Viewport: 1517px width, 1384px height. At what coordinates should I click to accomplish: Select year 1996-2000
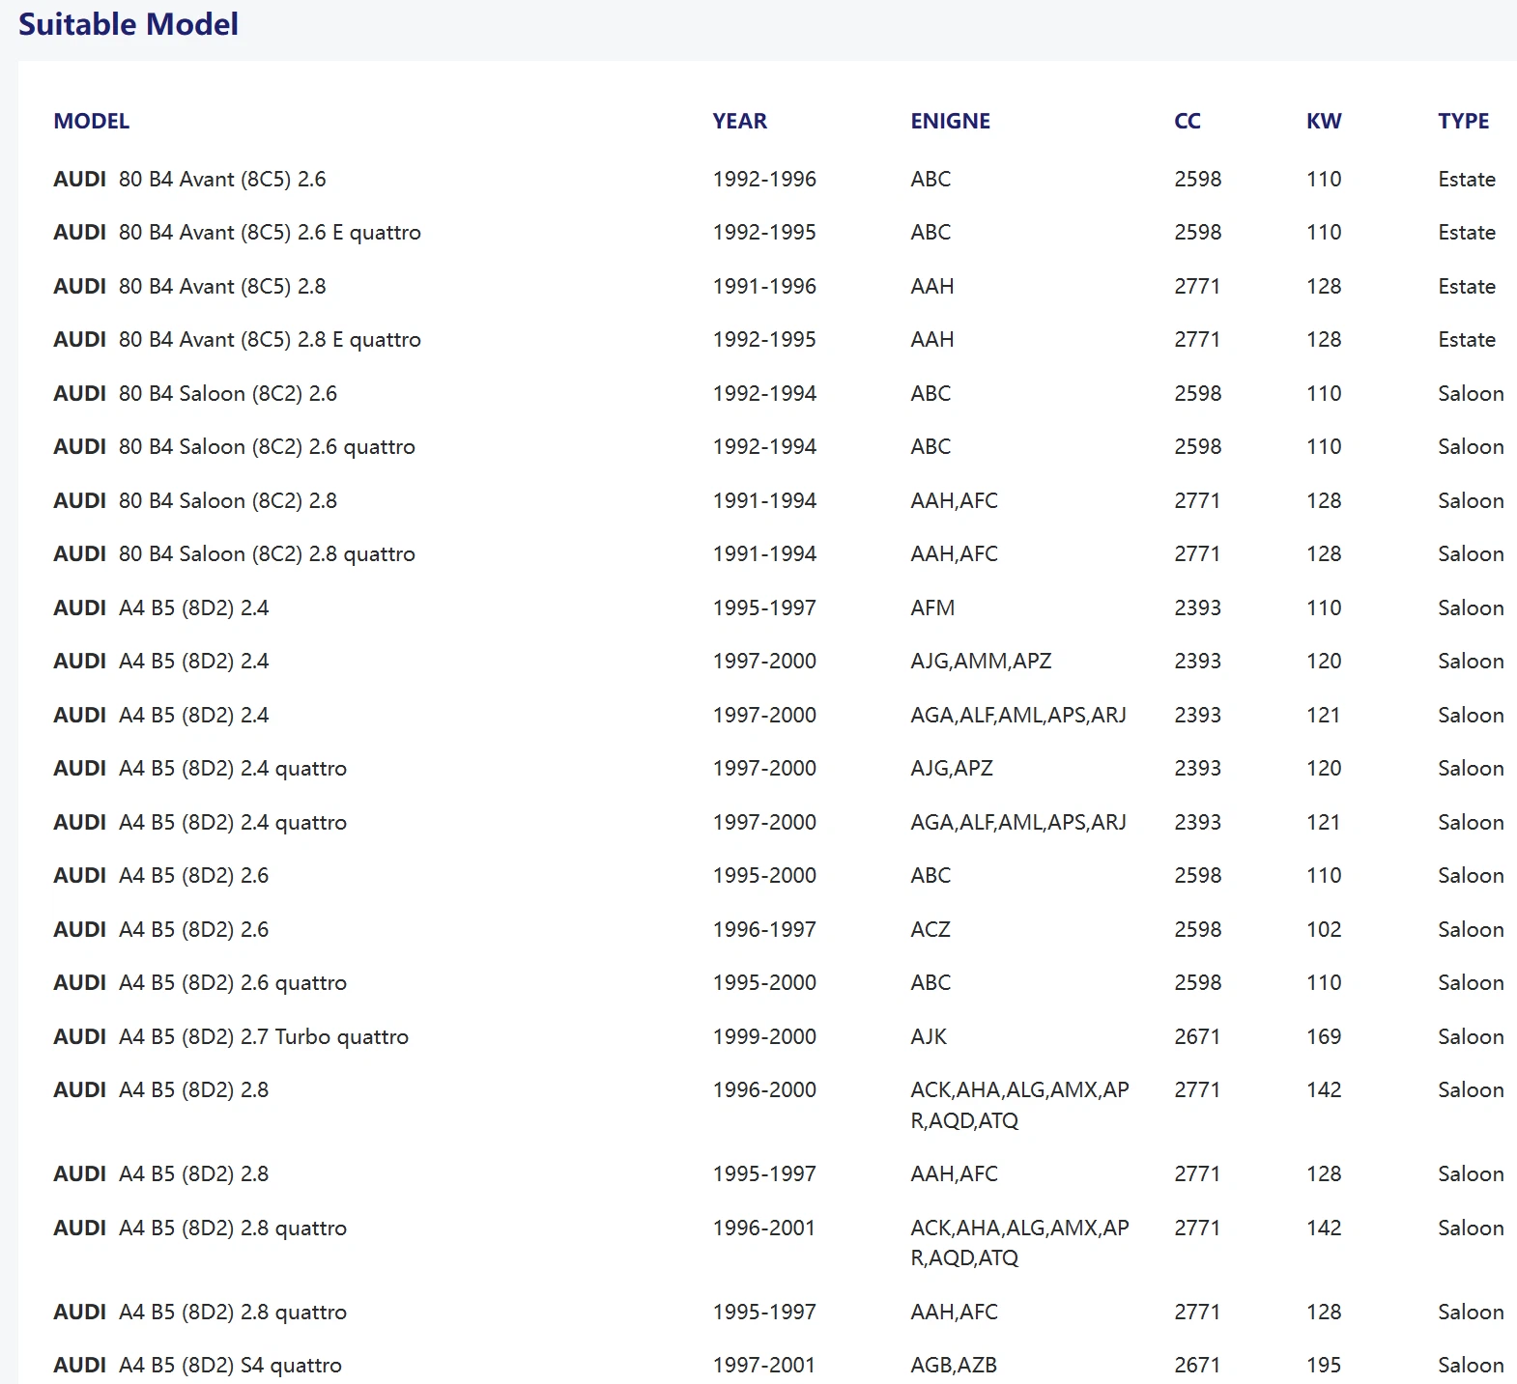[x=764, y=1090]
